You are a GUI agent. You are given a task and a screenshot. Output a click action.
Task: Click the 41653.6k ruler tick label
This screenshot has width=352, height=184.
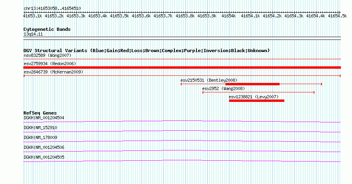141,16
